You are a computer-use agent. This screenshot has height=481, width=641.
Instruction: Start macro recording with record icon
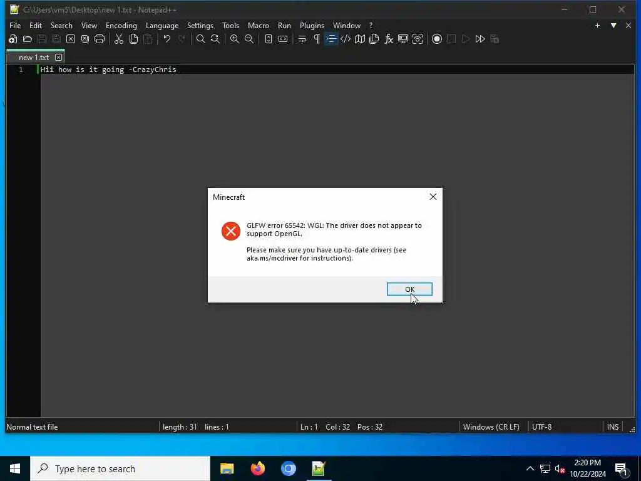pos(437,39)
